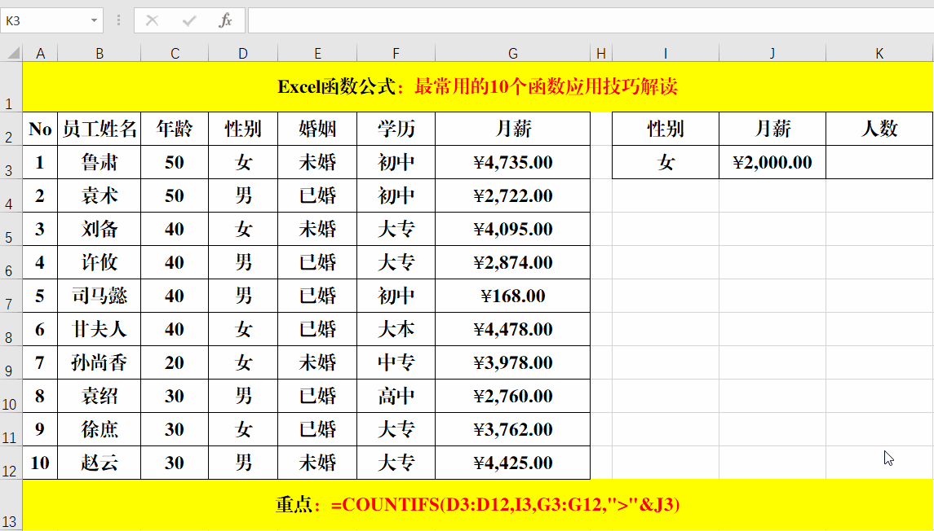Click the name cell 鲁肃
This screenshot has height=531, width=934.
click(99, 162)
